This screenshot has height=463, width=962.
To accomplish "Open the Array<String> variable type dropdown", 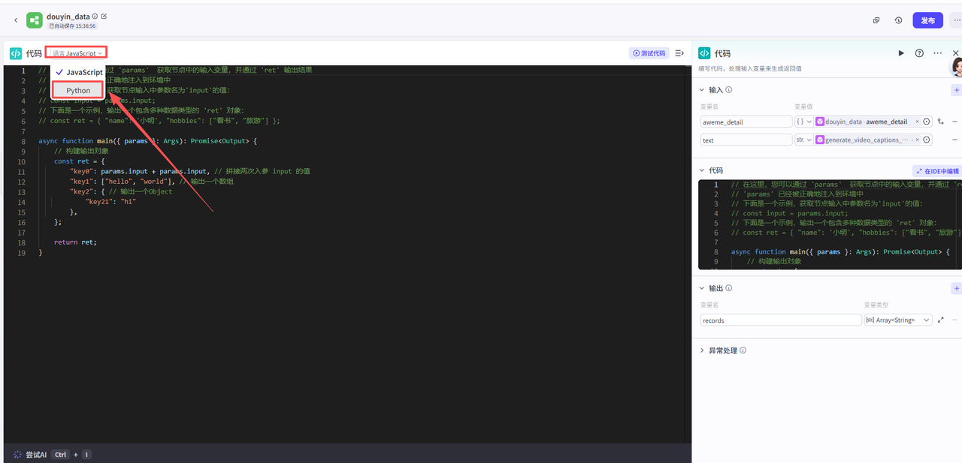I will point(898,320).
